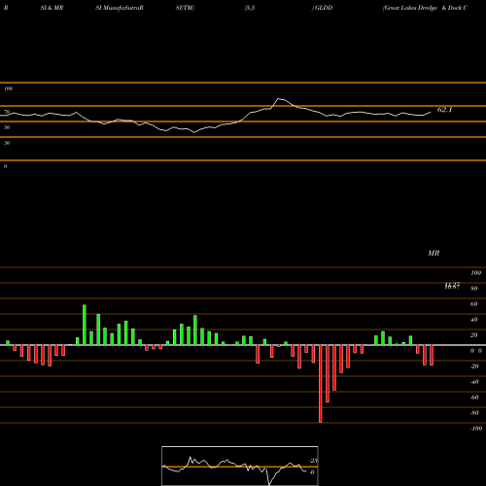Click the -60 label on MR axis
486x486 pixels.
pos(474,398)
